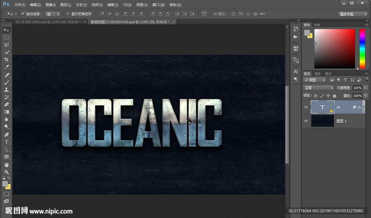Open the 基本功能 workspace dropdown
The image size is (371, 218).
[x=353, y=14]
